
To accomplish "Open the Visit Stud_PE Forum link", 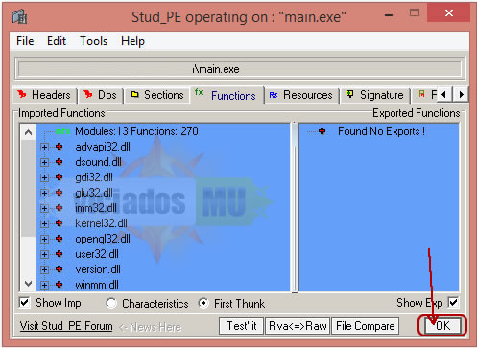I will pos(66,326).
